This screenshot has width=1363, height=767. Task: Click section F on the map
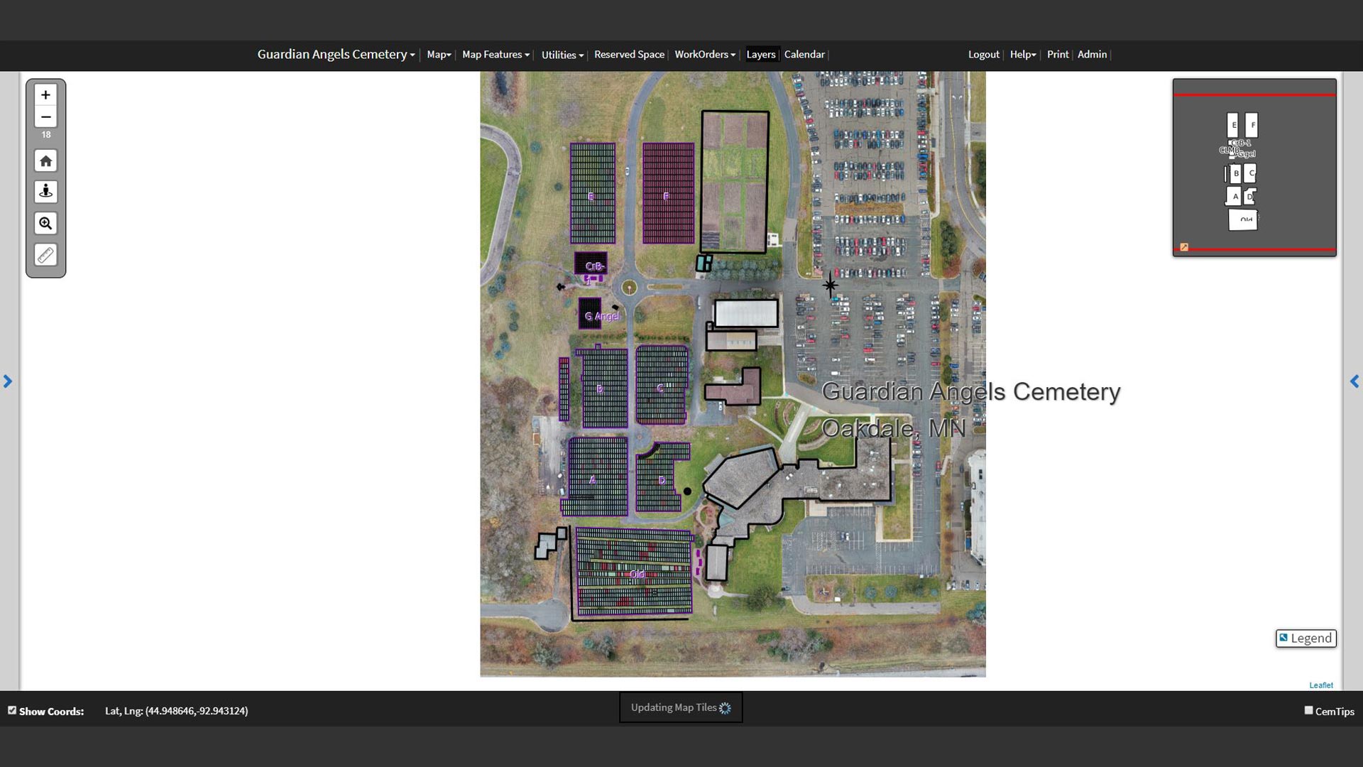[668, 193]
